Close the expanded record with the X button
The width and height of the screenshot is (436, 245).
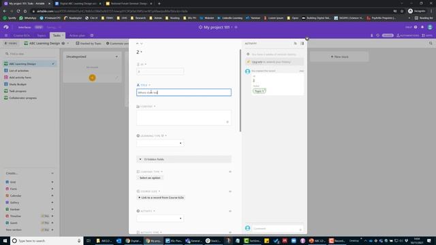[307, 39]
